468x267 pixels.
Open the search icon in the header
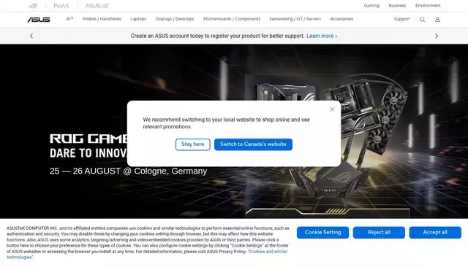coord(422,20)
